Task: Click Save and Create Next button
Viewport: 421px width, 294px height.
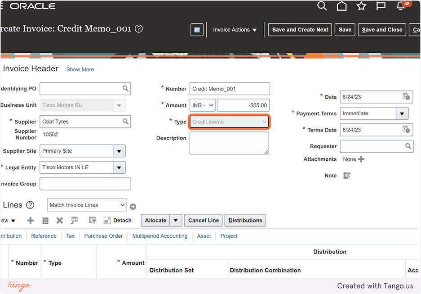Action: tap(300, 30)
